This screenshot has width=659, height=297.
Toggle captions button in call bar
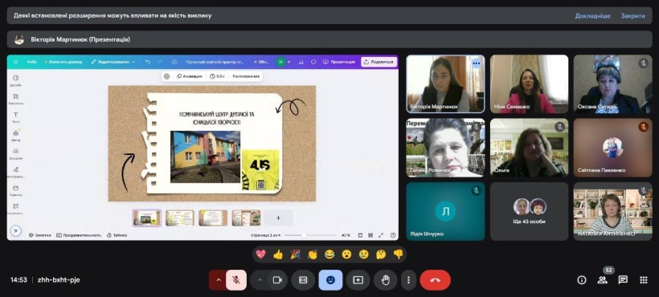point(303,280)
